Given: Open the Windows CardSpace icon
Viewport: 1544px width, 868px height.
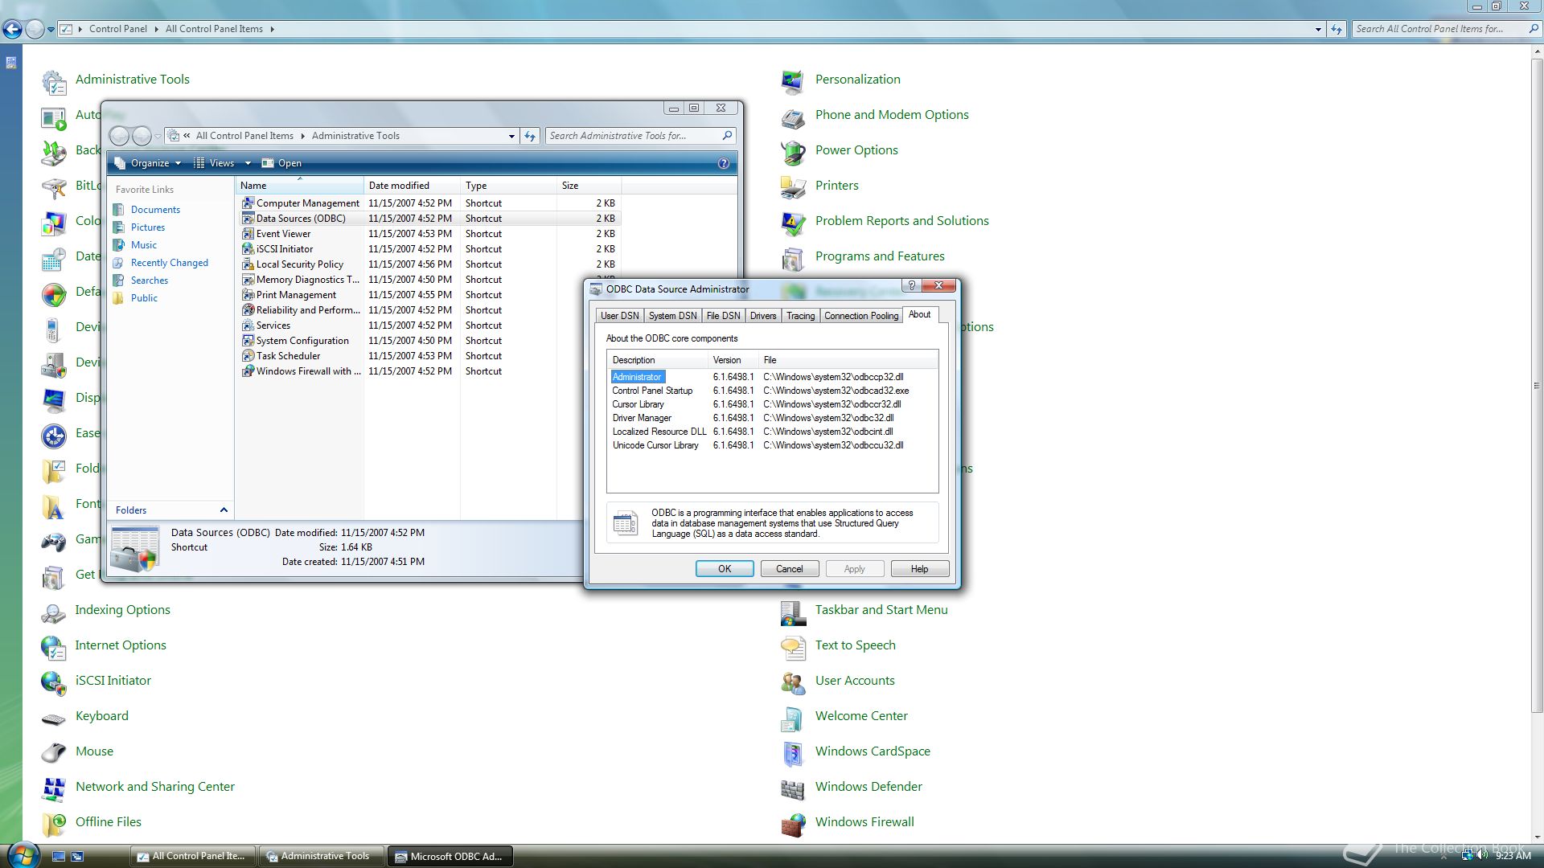Looking at the screenshot, I should 793,752.
